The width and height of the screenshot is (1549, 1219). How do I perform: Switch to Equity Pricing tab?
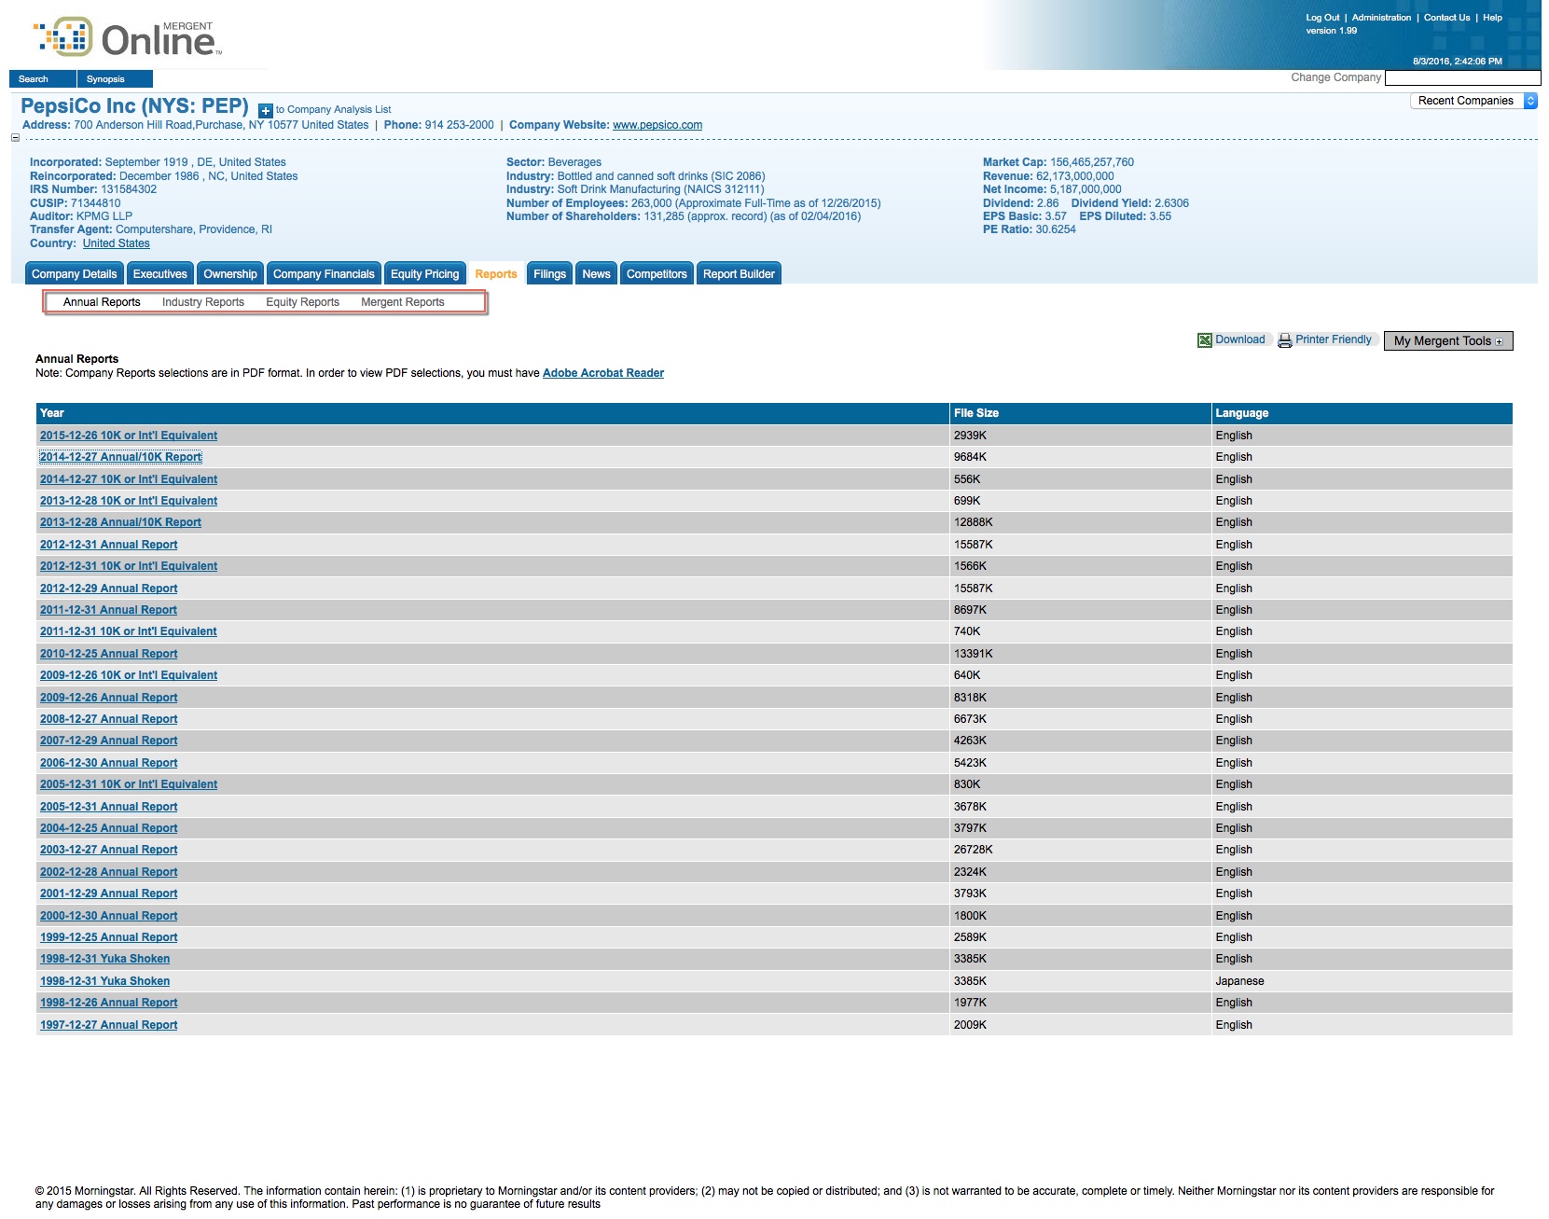[x=425, y=274]
